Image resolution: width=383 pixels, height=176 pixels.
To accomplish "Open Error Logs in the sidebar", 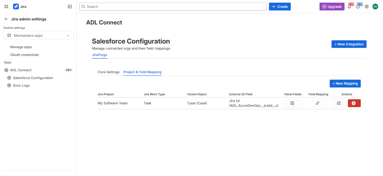I will pos(21,85).
